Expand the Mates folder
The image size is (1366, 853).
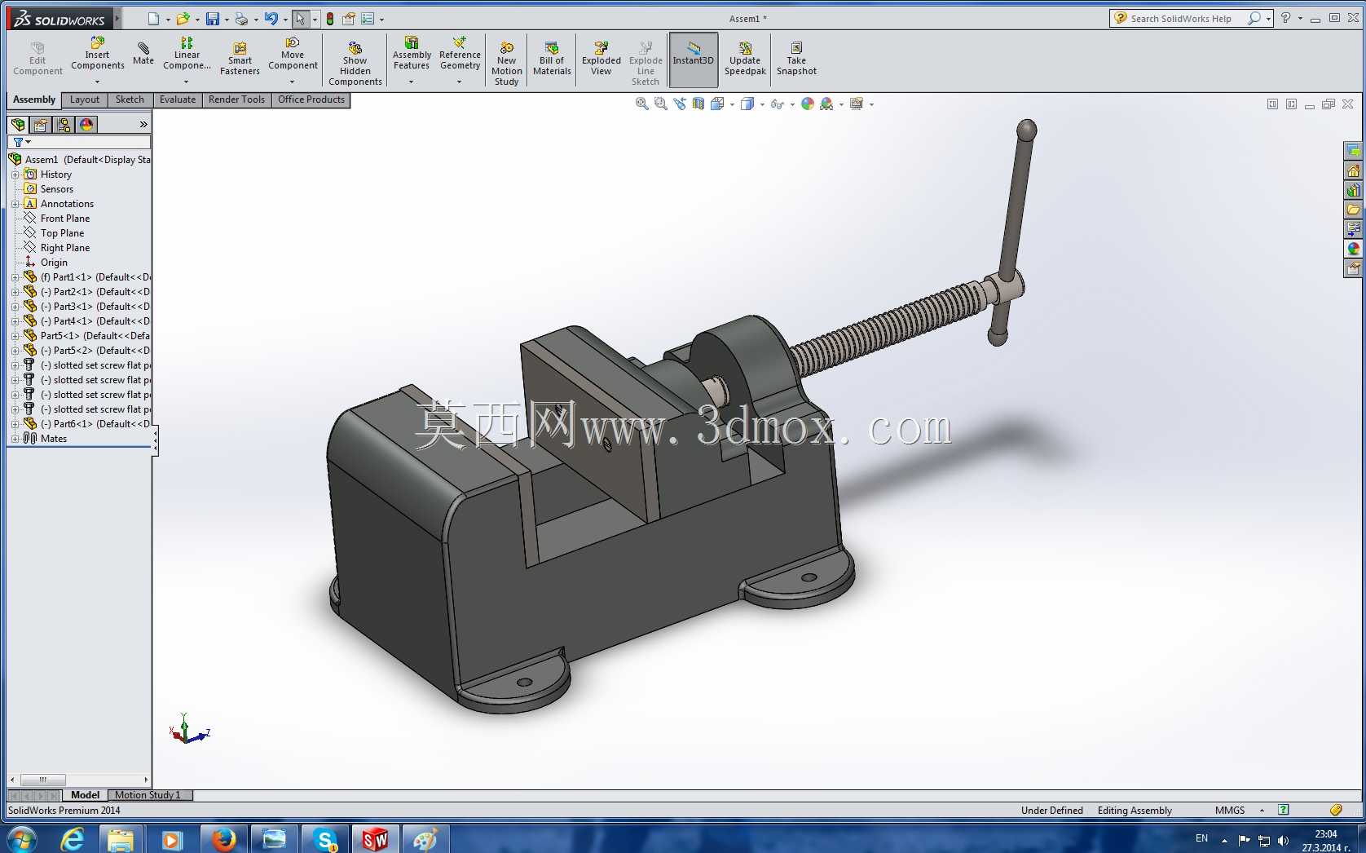click(x=15, y=439)
